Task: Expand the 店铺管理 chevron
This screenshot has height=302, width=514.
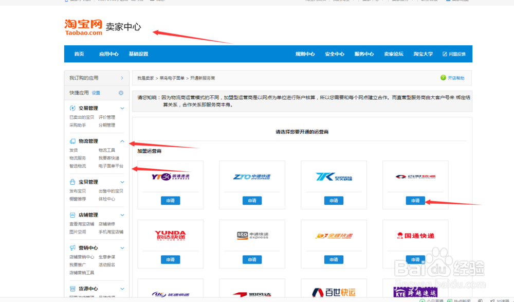Action: tap(122, 215)
